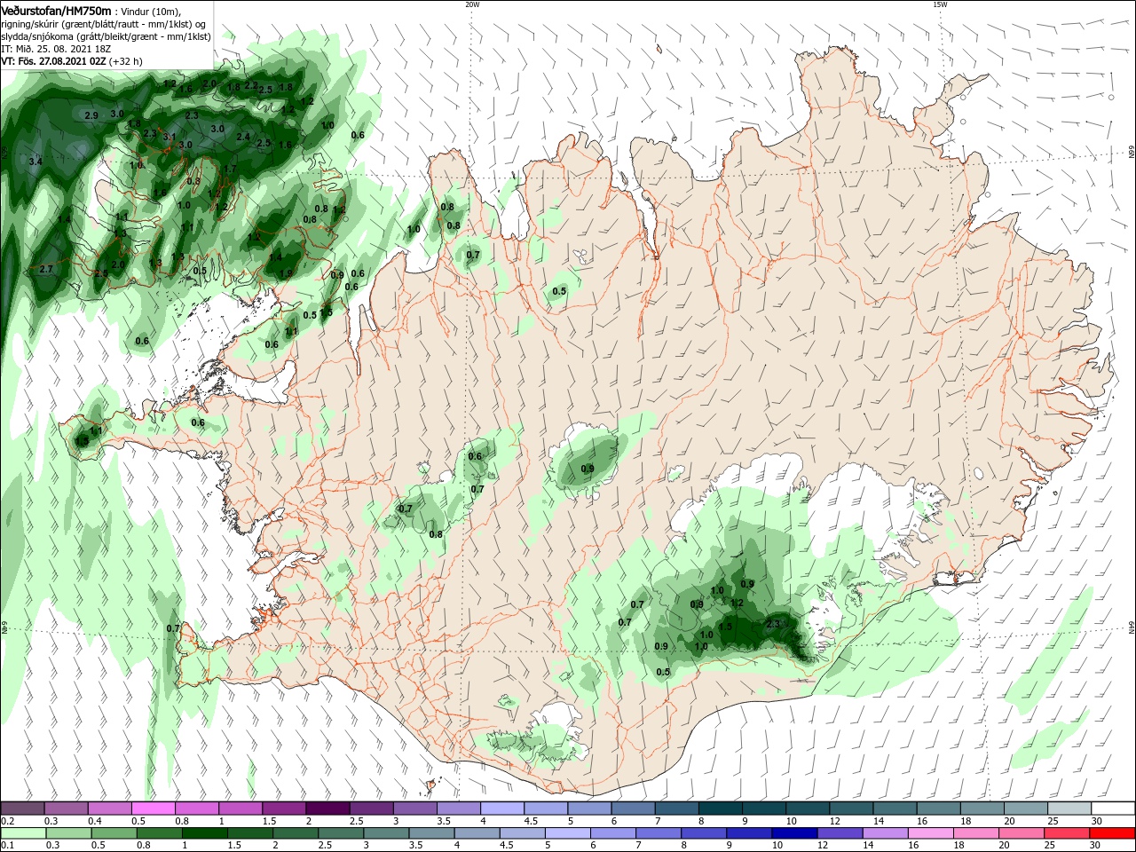Select the '(+32 h)' forecast offset text
The height and width of the screenshot is (852, 1136).
pos(126,61)
